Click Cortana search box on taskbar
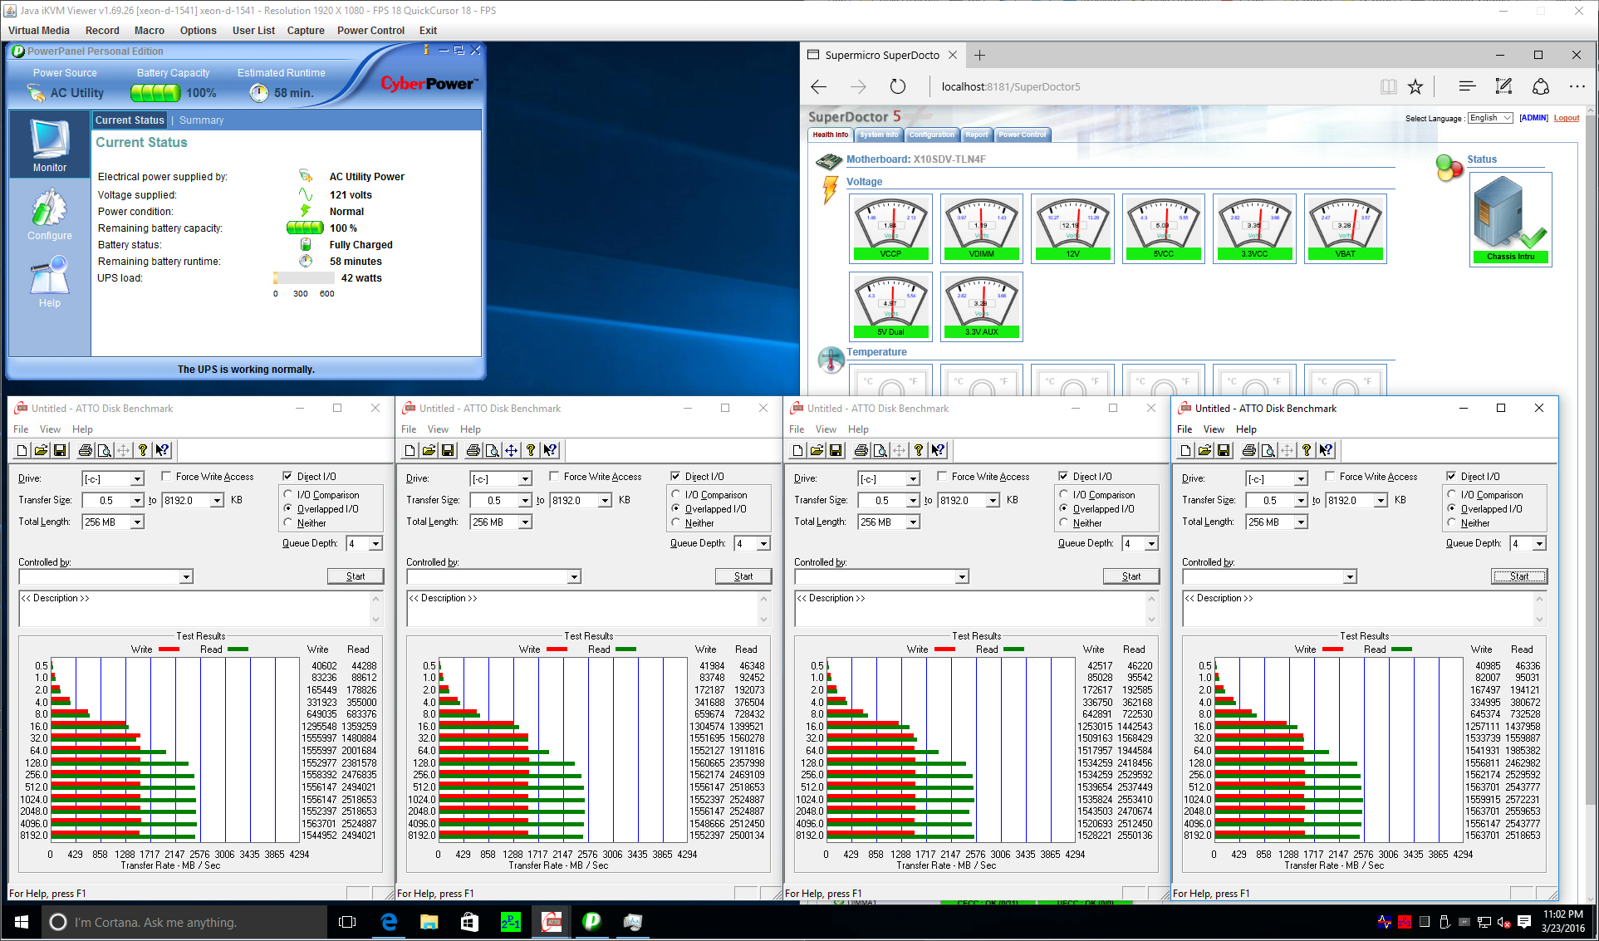 184,922
